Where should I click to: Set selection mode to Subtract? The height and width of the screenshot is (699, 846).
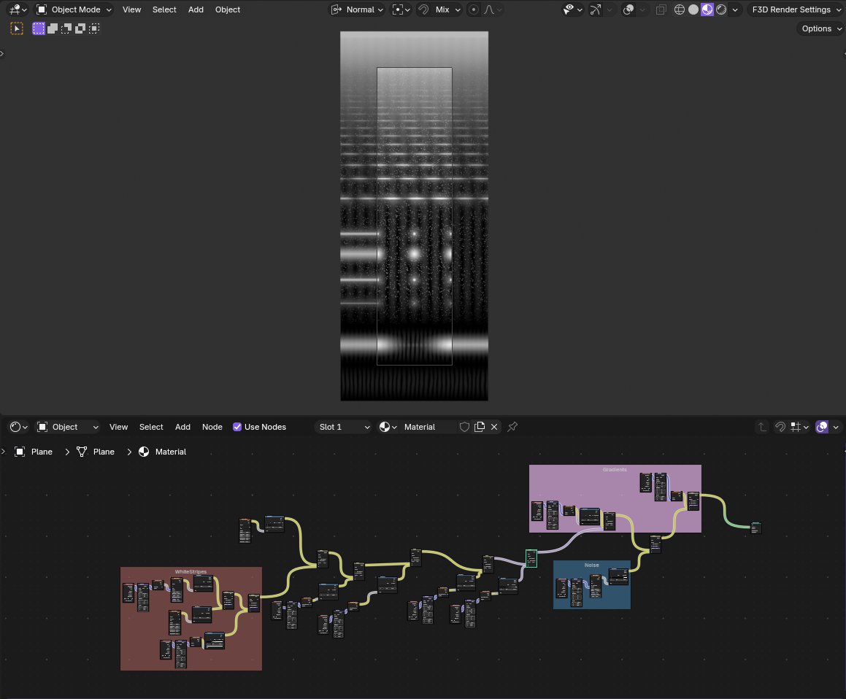(x=66, y=28)
